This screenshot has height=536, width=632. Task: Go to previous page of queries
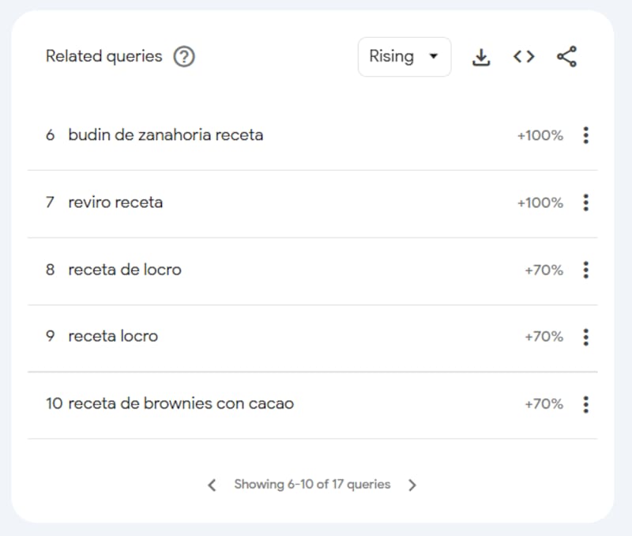tap(212, 485)
